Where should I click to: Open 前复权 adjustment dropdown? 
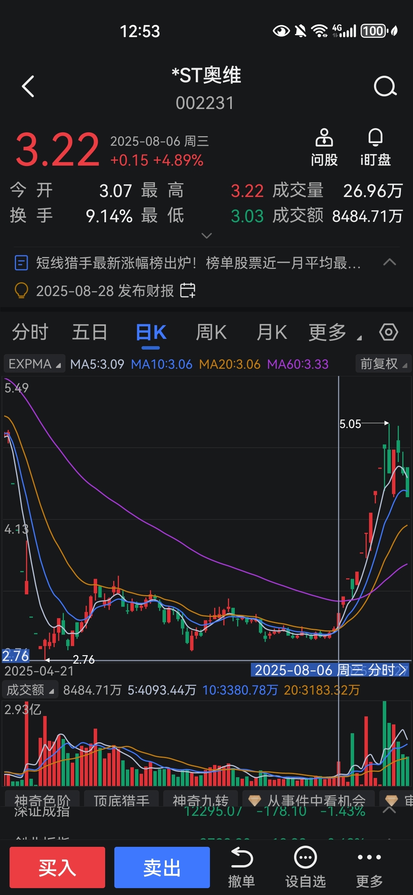[x=384, y=364]
